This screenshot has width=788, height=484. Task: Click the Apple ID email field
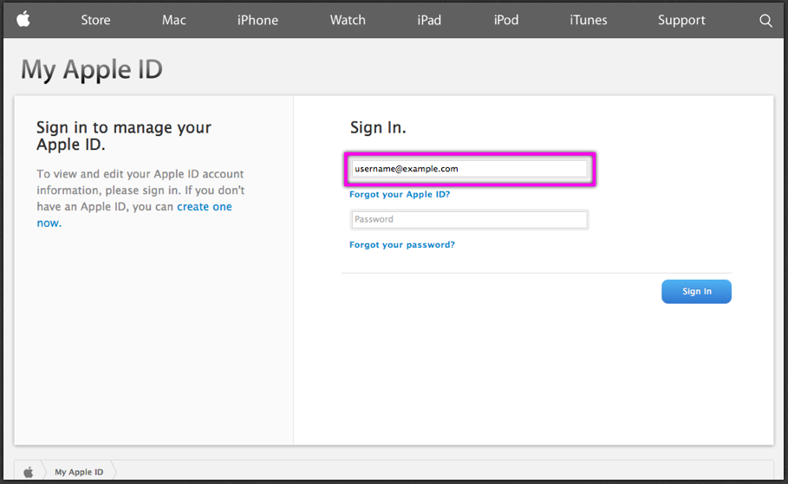469,169
